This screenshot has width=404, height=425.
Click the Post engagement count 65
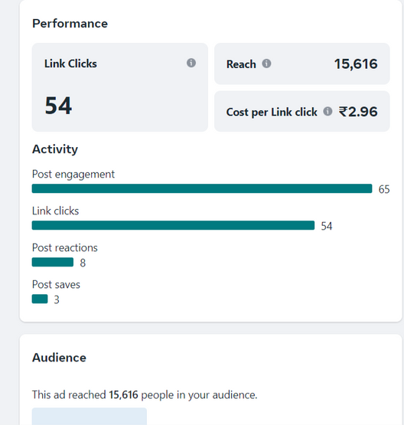[x=384, y=189]
